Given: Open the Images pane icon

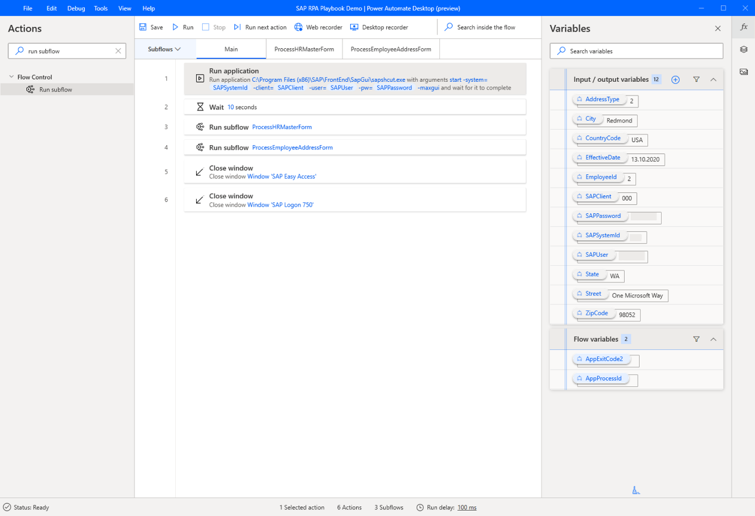Looking at the screenshot, I should click(x=743, y=70).
